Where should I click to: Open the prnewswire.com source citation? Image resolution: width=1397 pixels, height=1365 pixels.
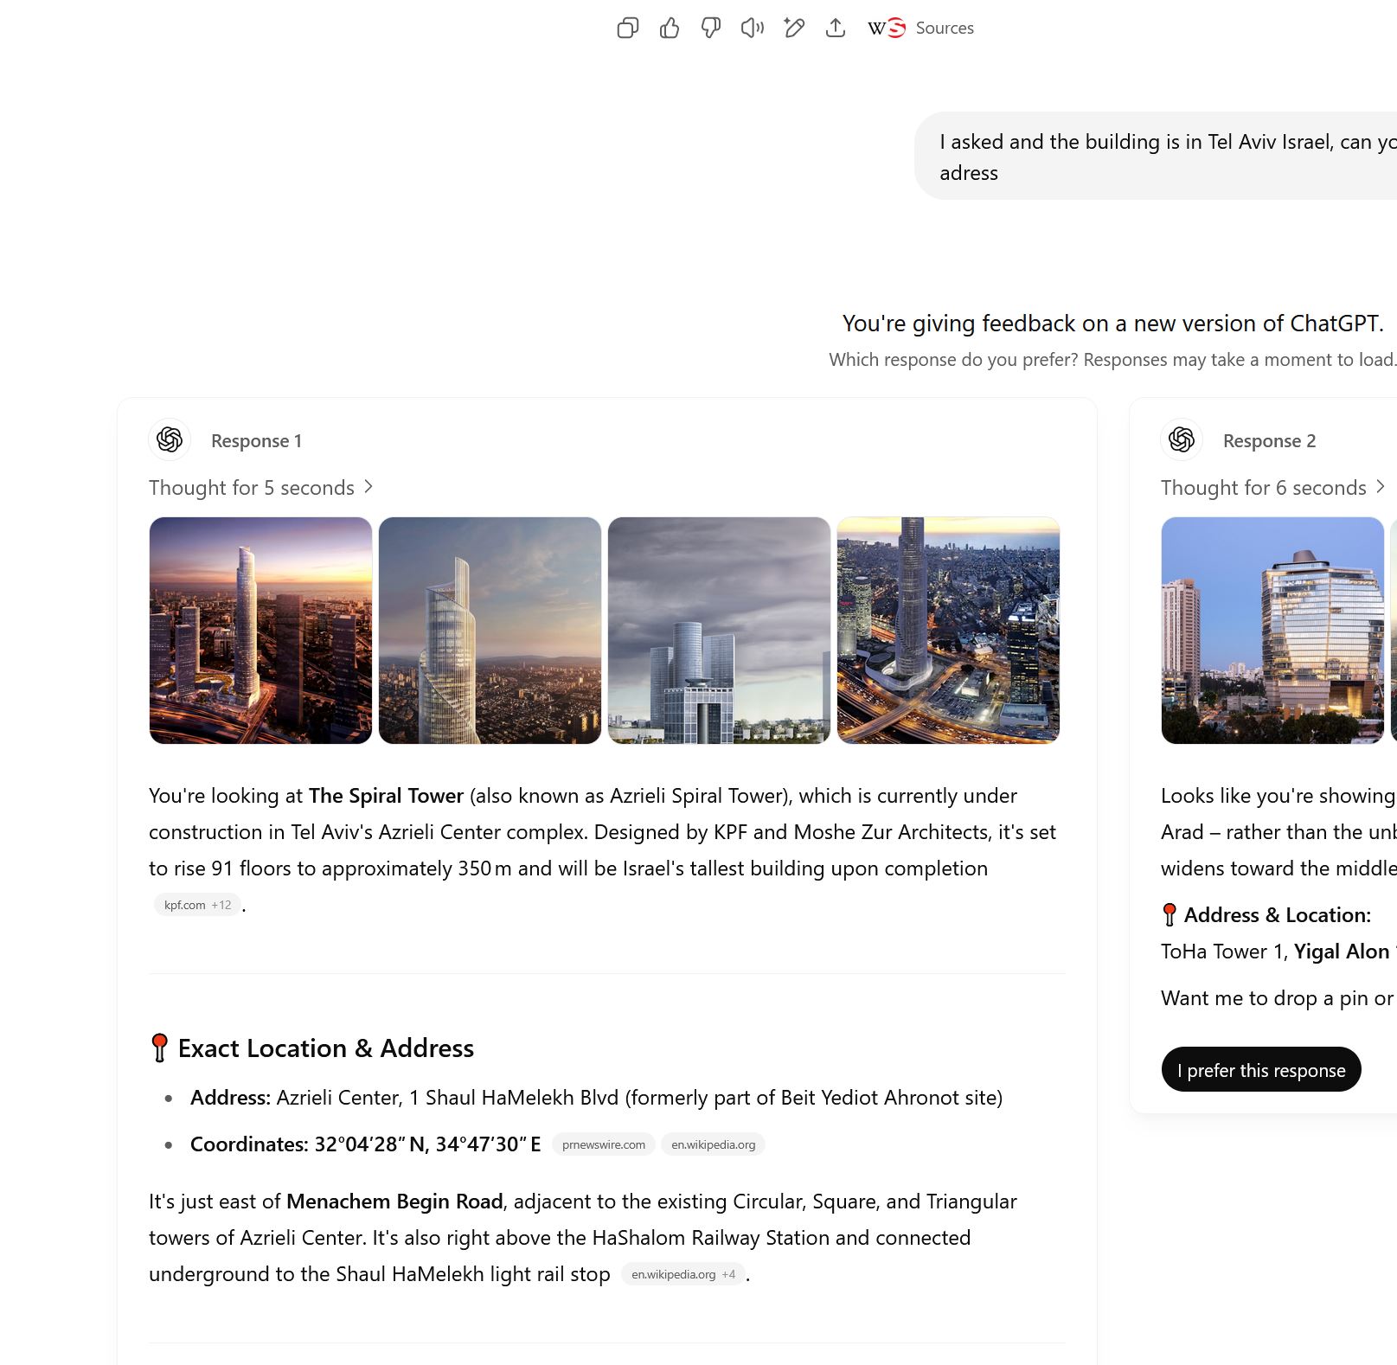point(604,1144)
